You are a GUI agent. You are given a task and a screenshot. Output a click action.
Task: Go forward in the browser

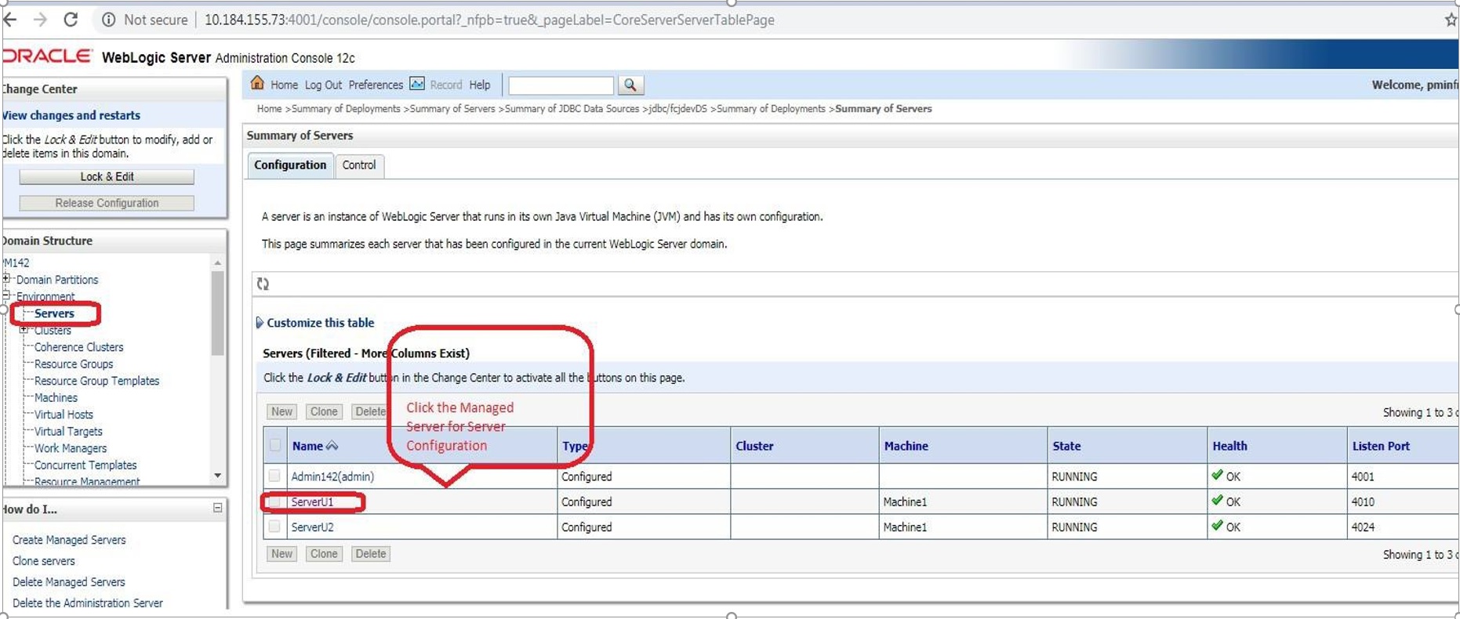coord(40,20)
